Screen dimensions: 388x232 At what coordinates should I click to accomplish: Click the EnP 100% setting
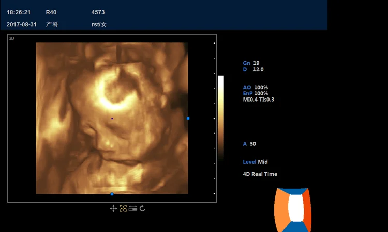click(255, 93)
